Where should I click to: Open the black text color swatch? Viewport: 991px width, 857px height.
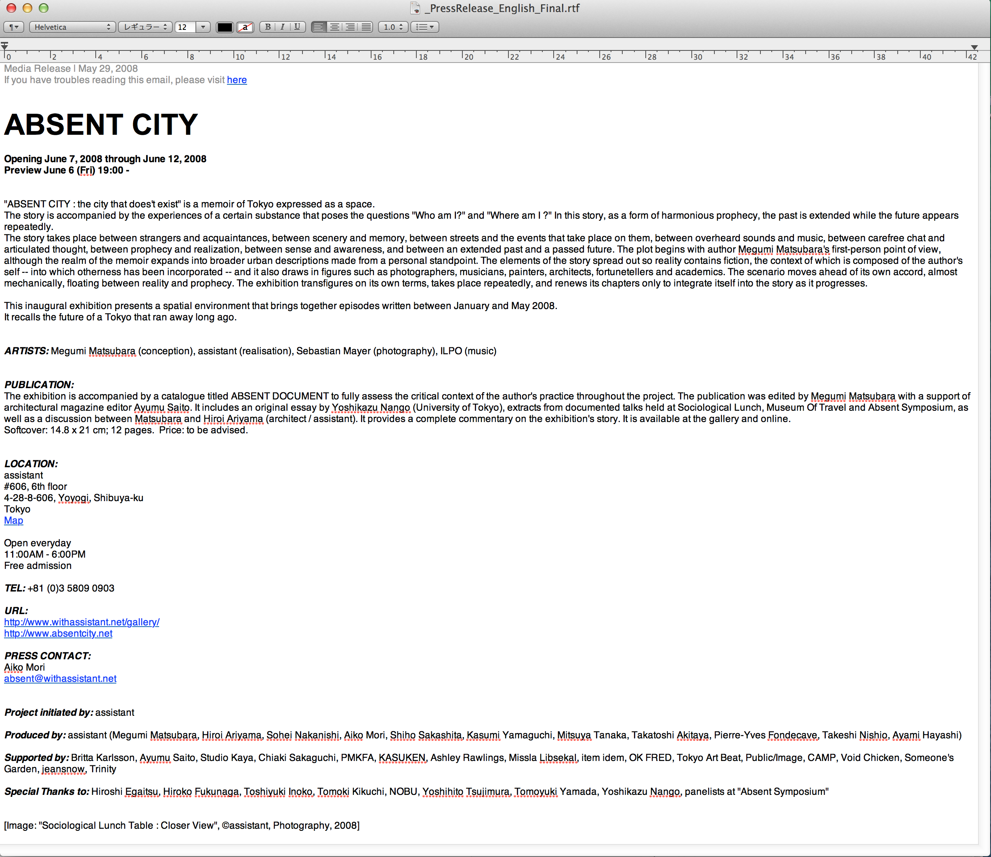pyautogui.click(x=225, y=27)
